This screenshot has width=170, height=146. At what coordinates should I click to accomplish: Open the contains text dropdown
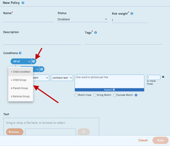click(x=62, y=78)
